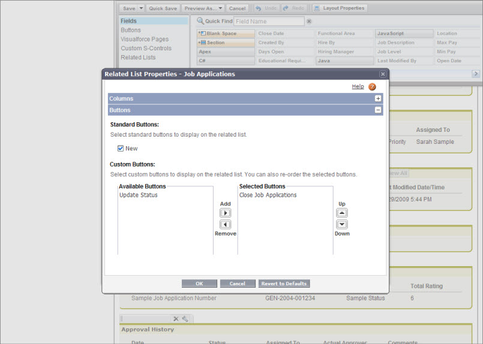The width and height of the screenshot is (483, 344).
Task: Click the orange Help question mark icon
Action: point(372,87)
